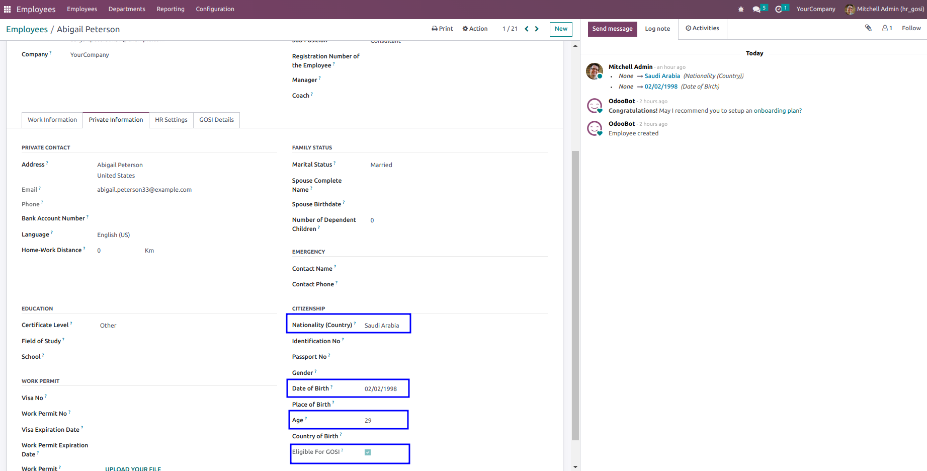Open the followers count icon
This screenshot has width=927, height=471.
pos(887,28)
